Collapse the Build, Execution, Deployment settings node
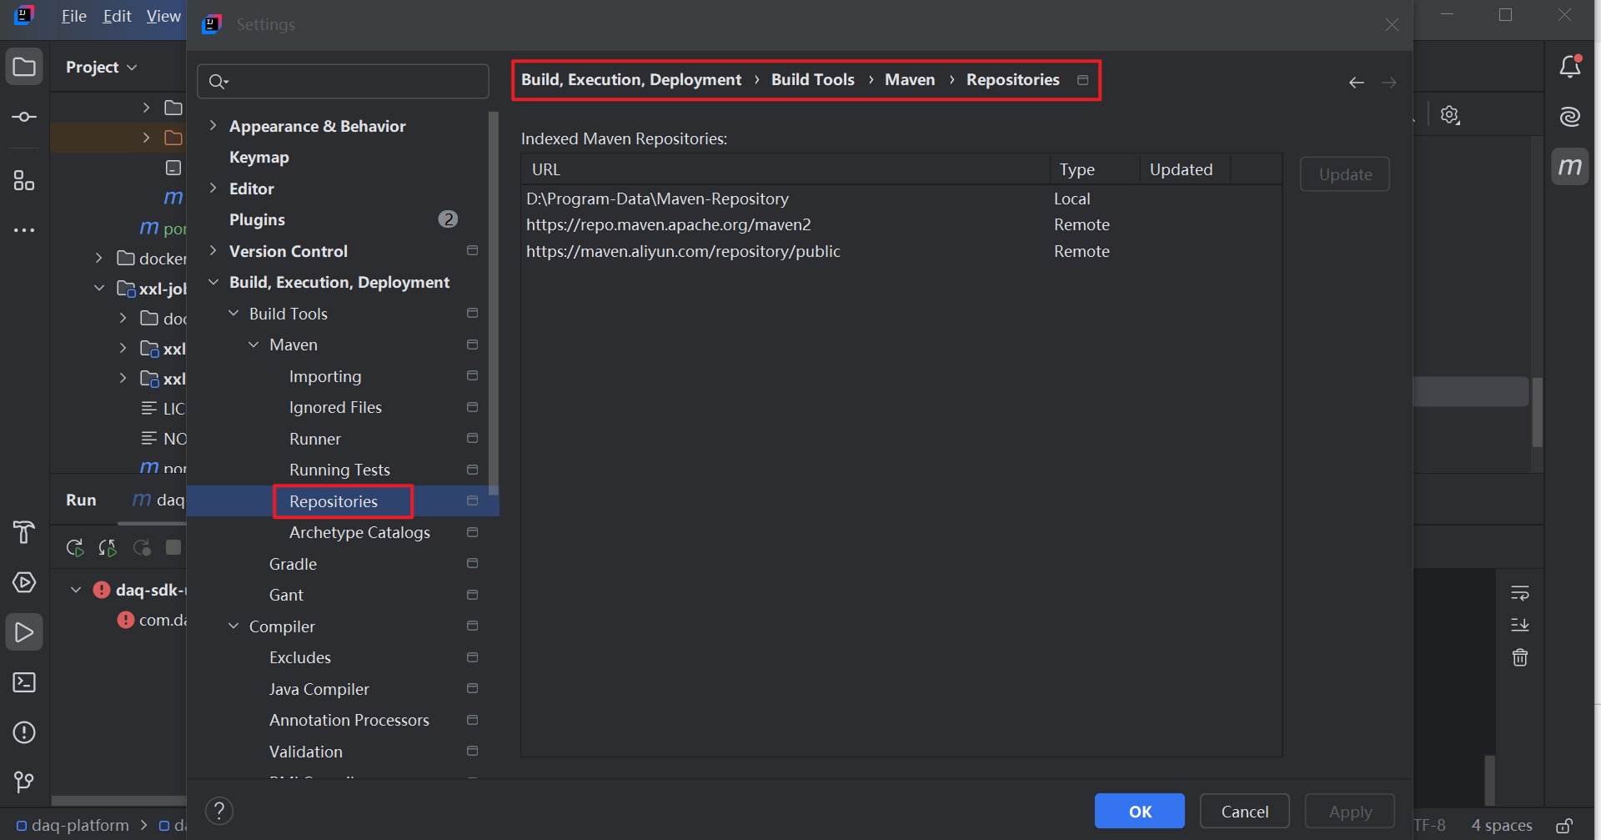The height and width of the screenshot is (840, 1601). point(213,282)
